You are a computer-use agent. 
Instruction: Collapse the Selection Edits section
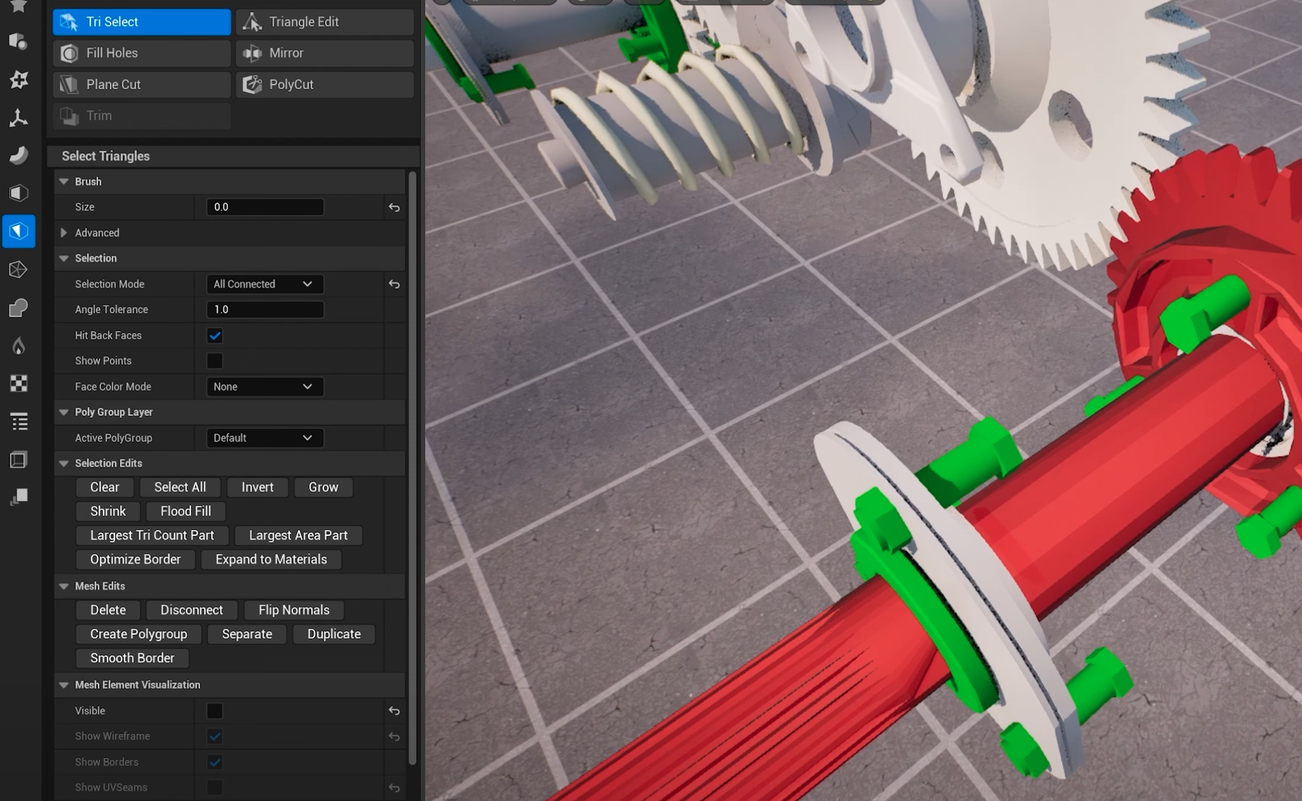tap(64, 463)
